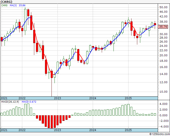Click the 22.00 price axis label
170x136 pixels.
click(163, 50)
